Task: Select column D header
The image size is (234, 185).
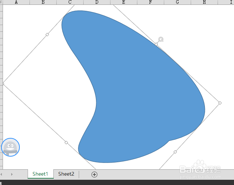Action: click(x=97, y=2)
